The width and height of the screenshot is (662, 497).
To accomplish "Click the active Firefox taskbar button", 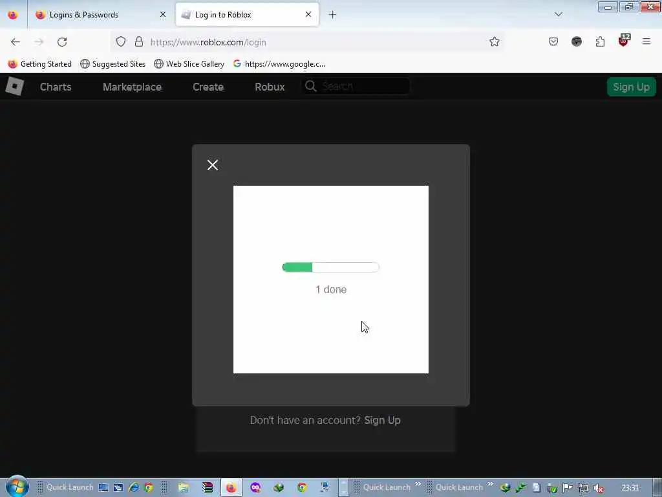I will (231, 487).
